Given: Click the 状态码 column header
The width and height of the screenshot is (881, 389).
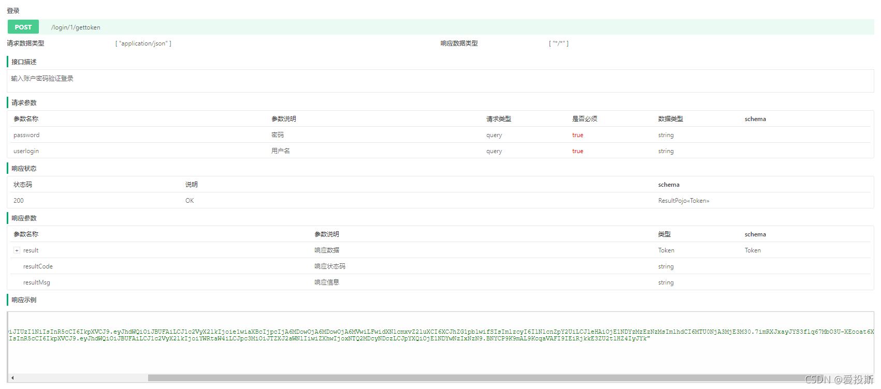Looking at the screenshot, I should pyautogui.click(x=23, y=185).
